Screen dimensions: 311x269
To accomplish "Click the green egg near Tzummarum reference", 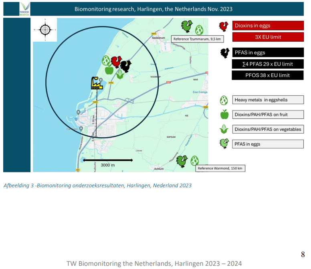I will click(199, 30).
